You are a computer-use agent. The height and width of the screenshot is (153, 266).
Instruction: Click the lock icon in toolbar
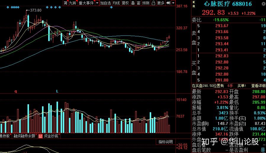pos(153,3)
